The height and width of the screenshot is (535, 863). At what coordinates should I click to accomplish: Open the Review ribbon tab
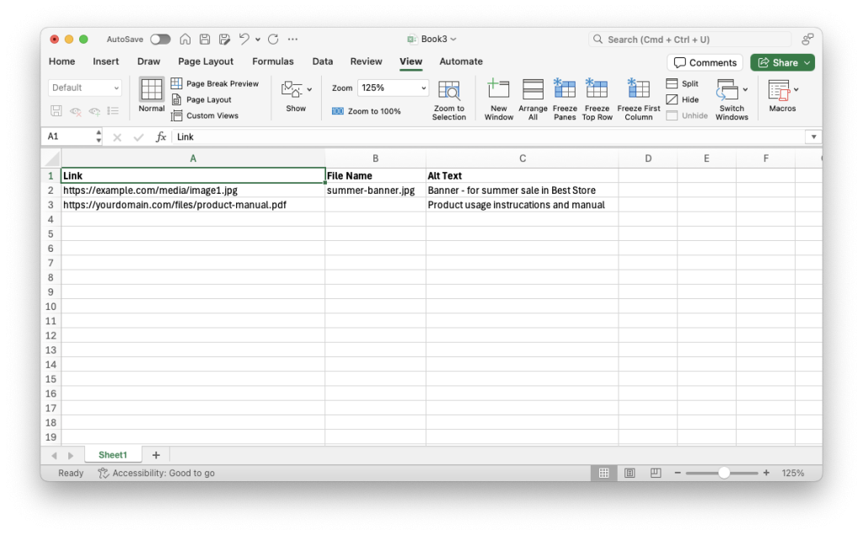click(366, 61)
